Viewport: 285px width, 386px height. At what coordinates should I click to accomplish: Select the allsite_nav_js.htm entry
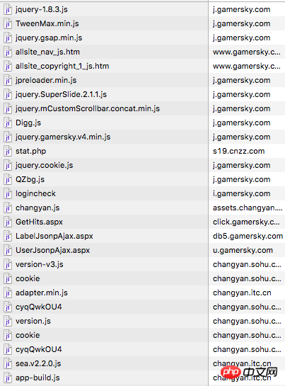pyautogui.click(x=142, y=52)
